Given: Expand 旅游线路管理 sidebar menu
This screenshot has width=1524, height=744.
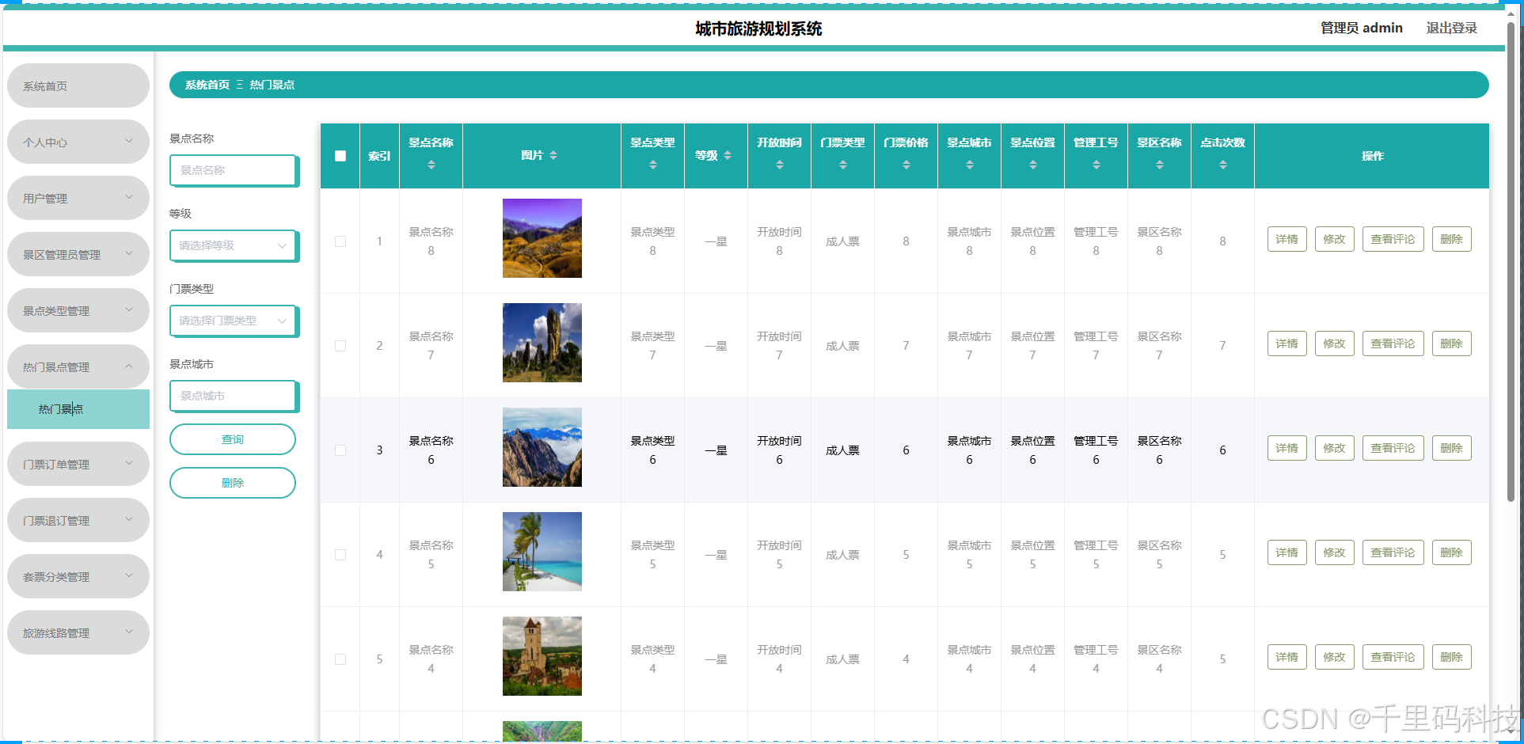Looking at the screenshot, I should [x=78, y=632].
